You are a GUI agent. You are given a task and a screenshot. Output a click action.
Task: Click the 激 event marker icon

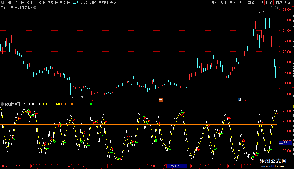click(161, 100)
